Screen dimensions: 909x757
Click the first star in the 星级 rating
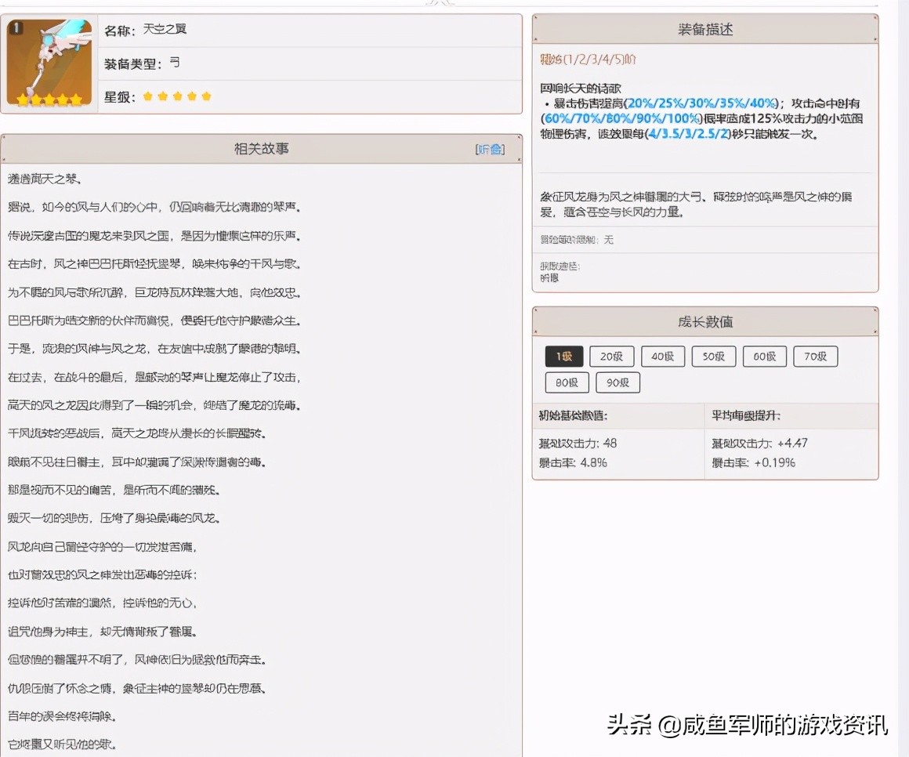pos(148,96)
